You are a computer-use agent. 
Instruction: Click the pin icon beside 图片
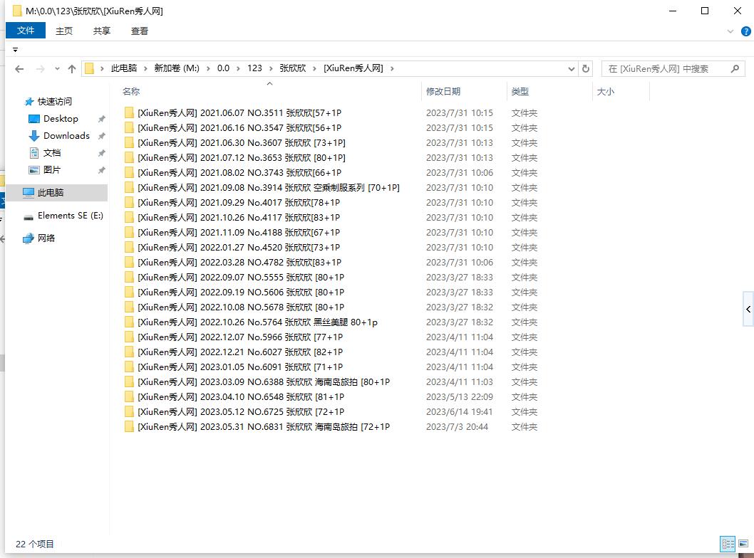[101, 170]
